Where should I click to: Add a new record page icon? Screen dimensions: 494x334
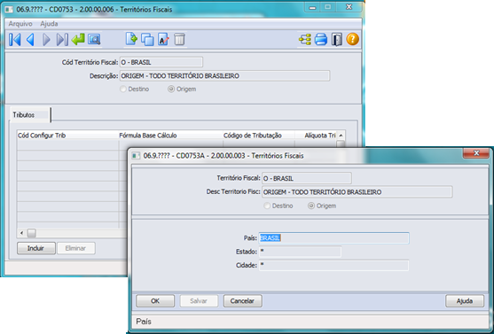[x=131, y=39]
